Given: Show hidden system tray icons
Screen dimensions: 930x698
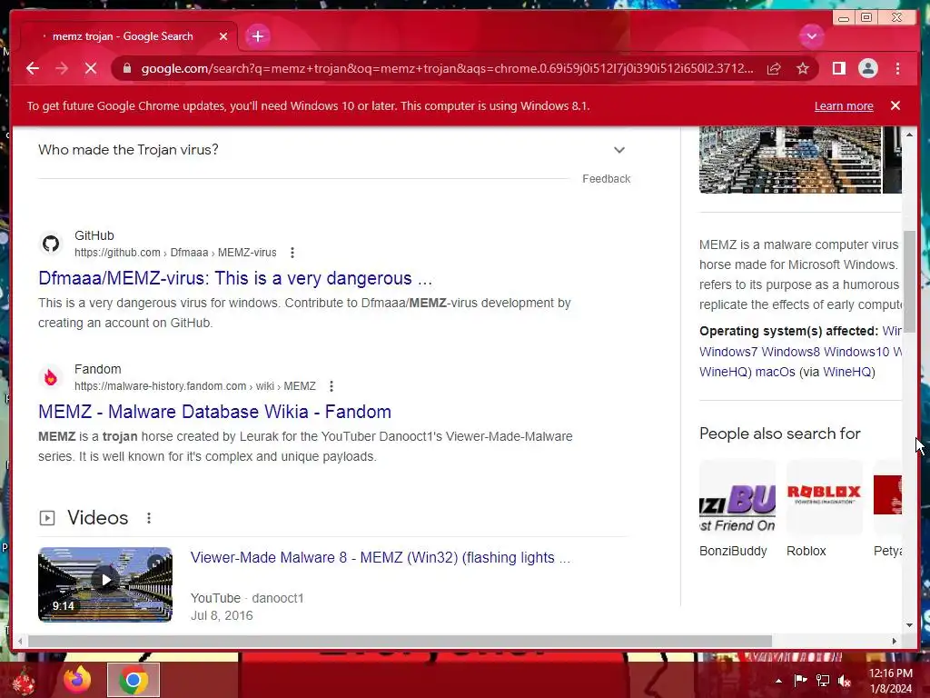Looking at the screenshot, I should (x=778, y=681).
